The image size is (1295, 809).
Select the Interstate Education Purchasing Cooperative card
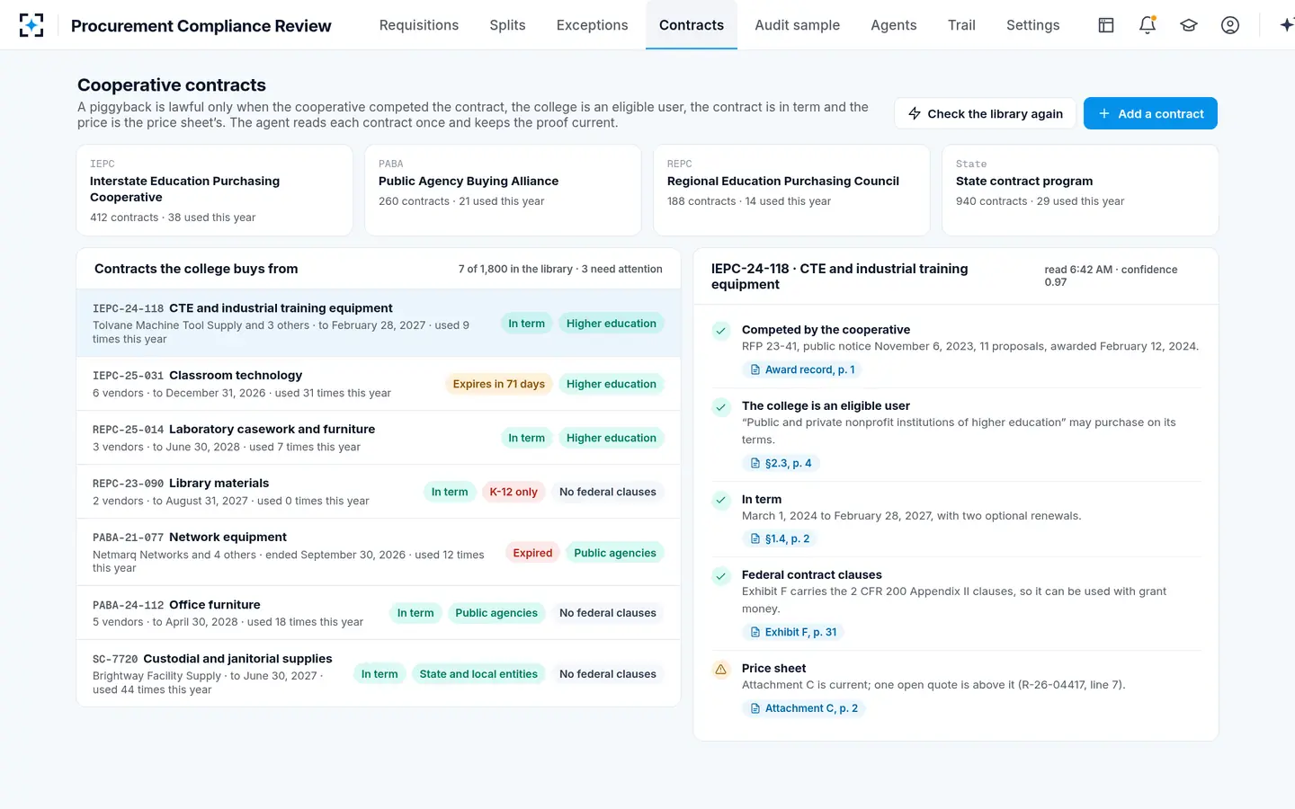pyautogui.click(x=215, y=191)
